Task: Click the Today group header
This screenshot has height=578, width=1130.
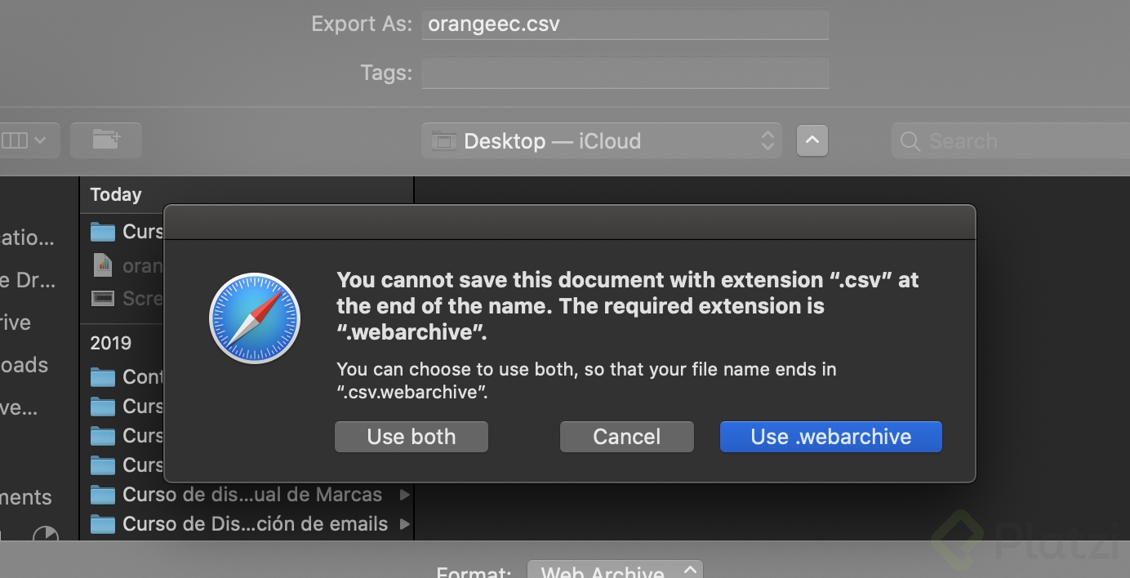Action: [x=116, y=194]
